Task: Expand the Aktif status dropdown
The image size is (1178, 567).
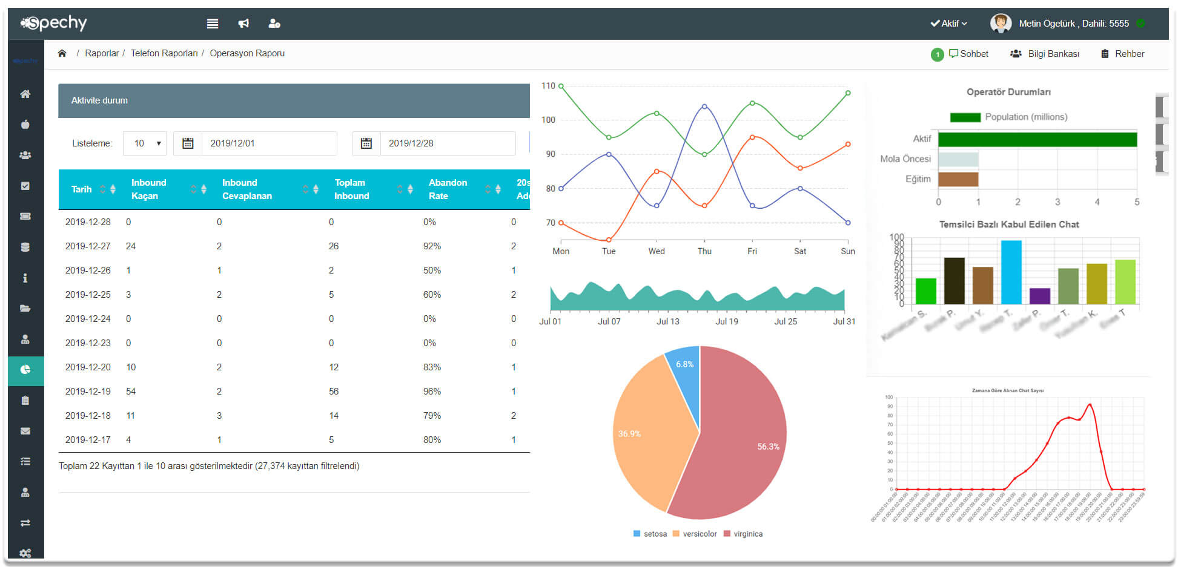Action: (x=949, y=24)
